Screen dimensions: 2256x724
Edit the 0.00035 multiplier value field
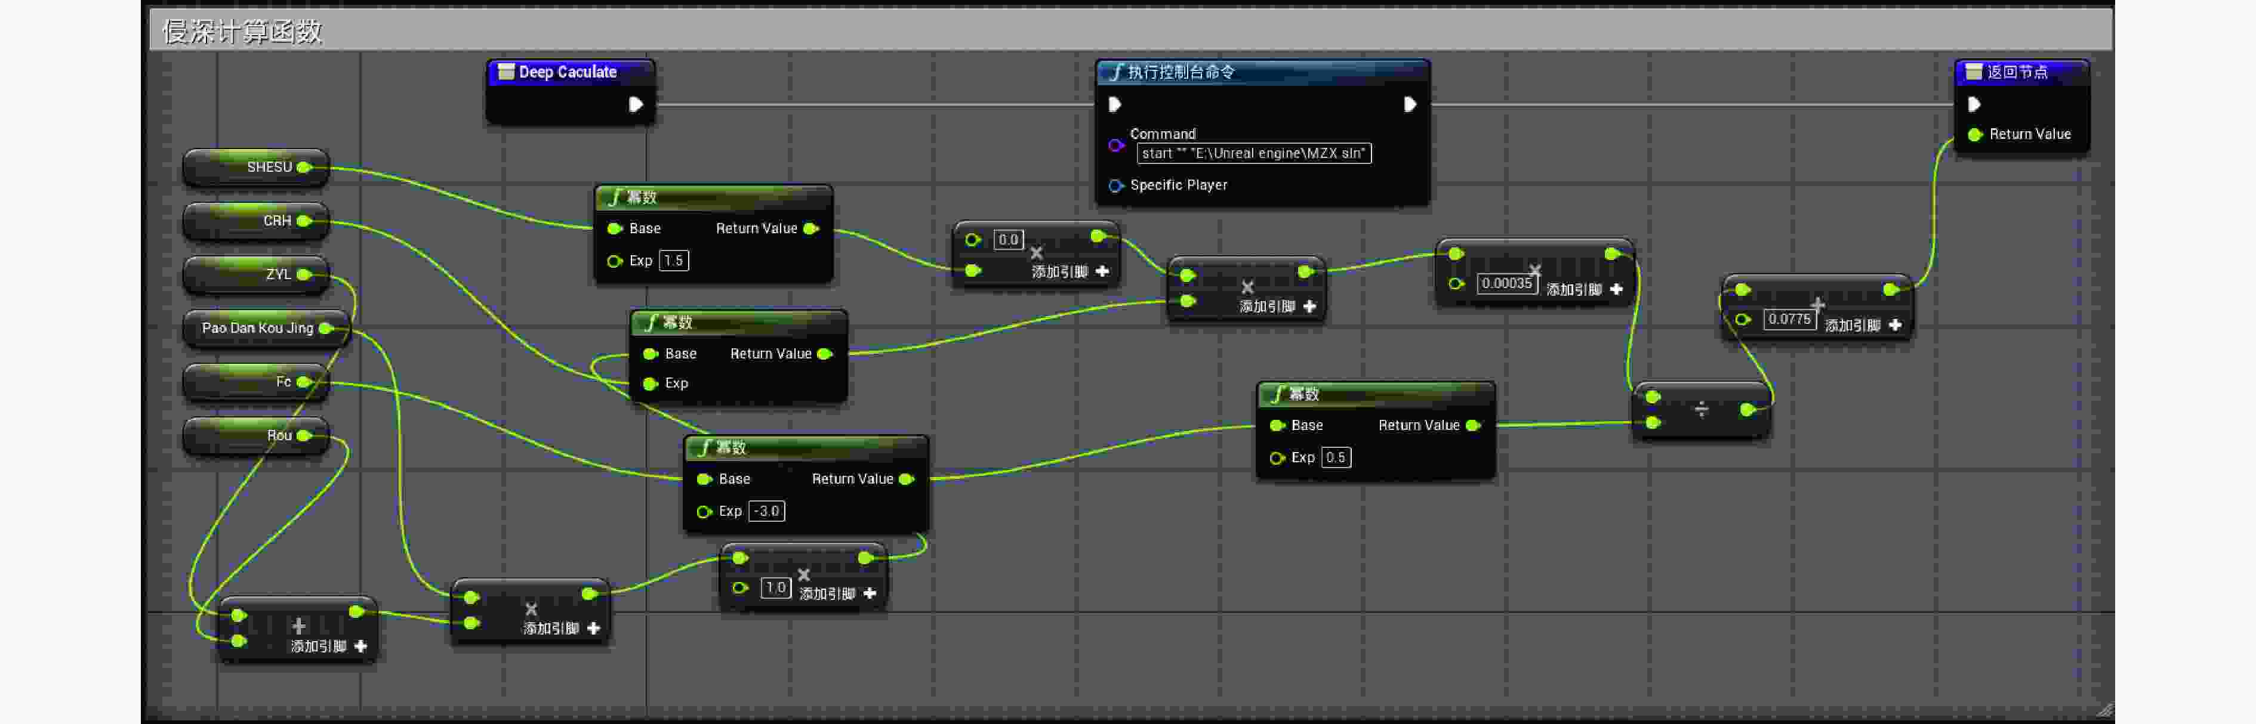1506,284
